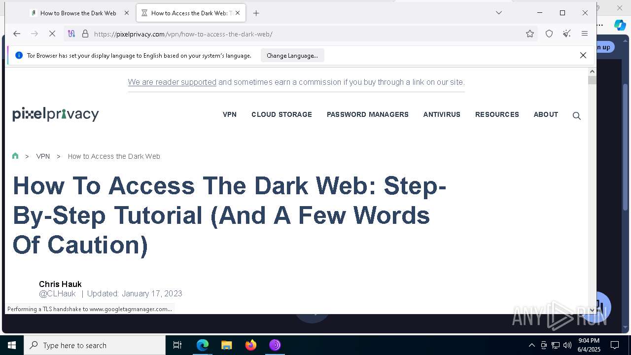631x355 pixels.
Task: Show hidden system tray icons
Action: 531,345
